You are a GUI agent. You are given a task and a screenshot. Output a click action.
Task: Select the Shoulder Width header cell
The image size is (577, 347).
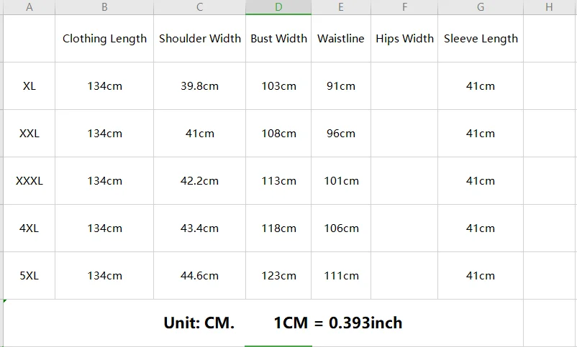[200, 39]
